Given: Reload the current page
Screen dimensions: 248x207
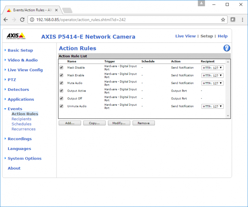Looking at the screenshot, I should (22, 20).
